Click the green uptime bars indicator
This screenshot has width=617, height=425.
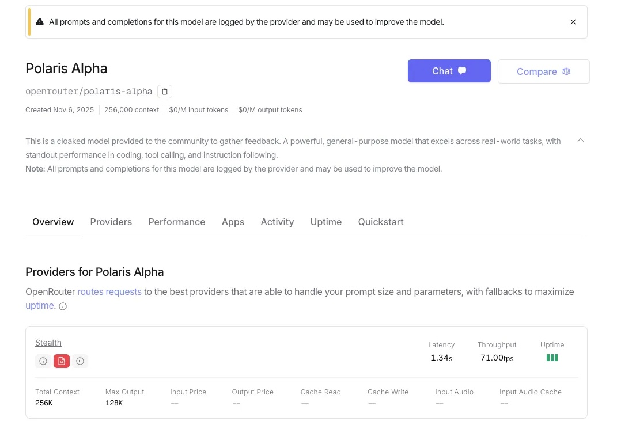(x=552, y=358)
